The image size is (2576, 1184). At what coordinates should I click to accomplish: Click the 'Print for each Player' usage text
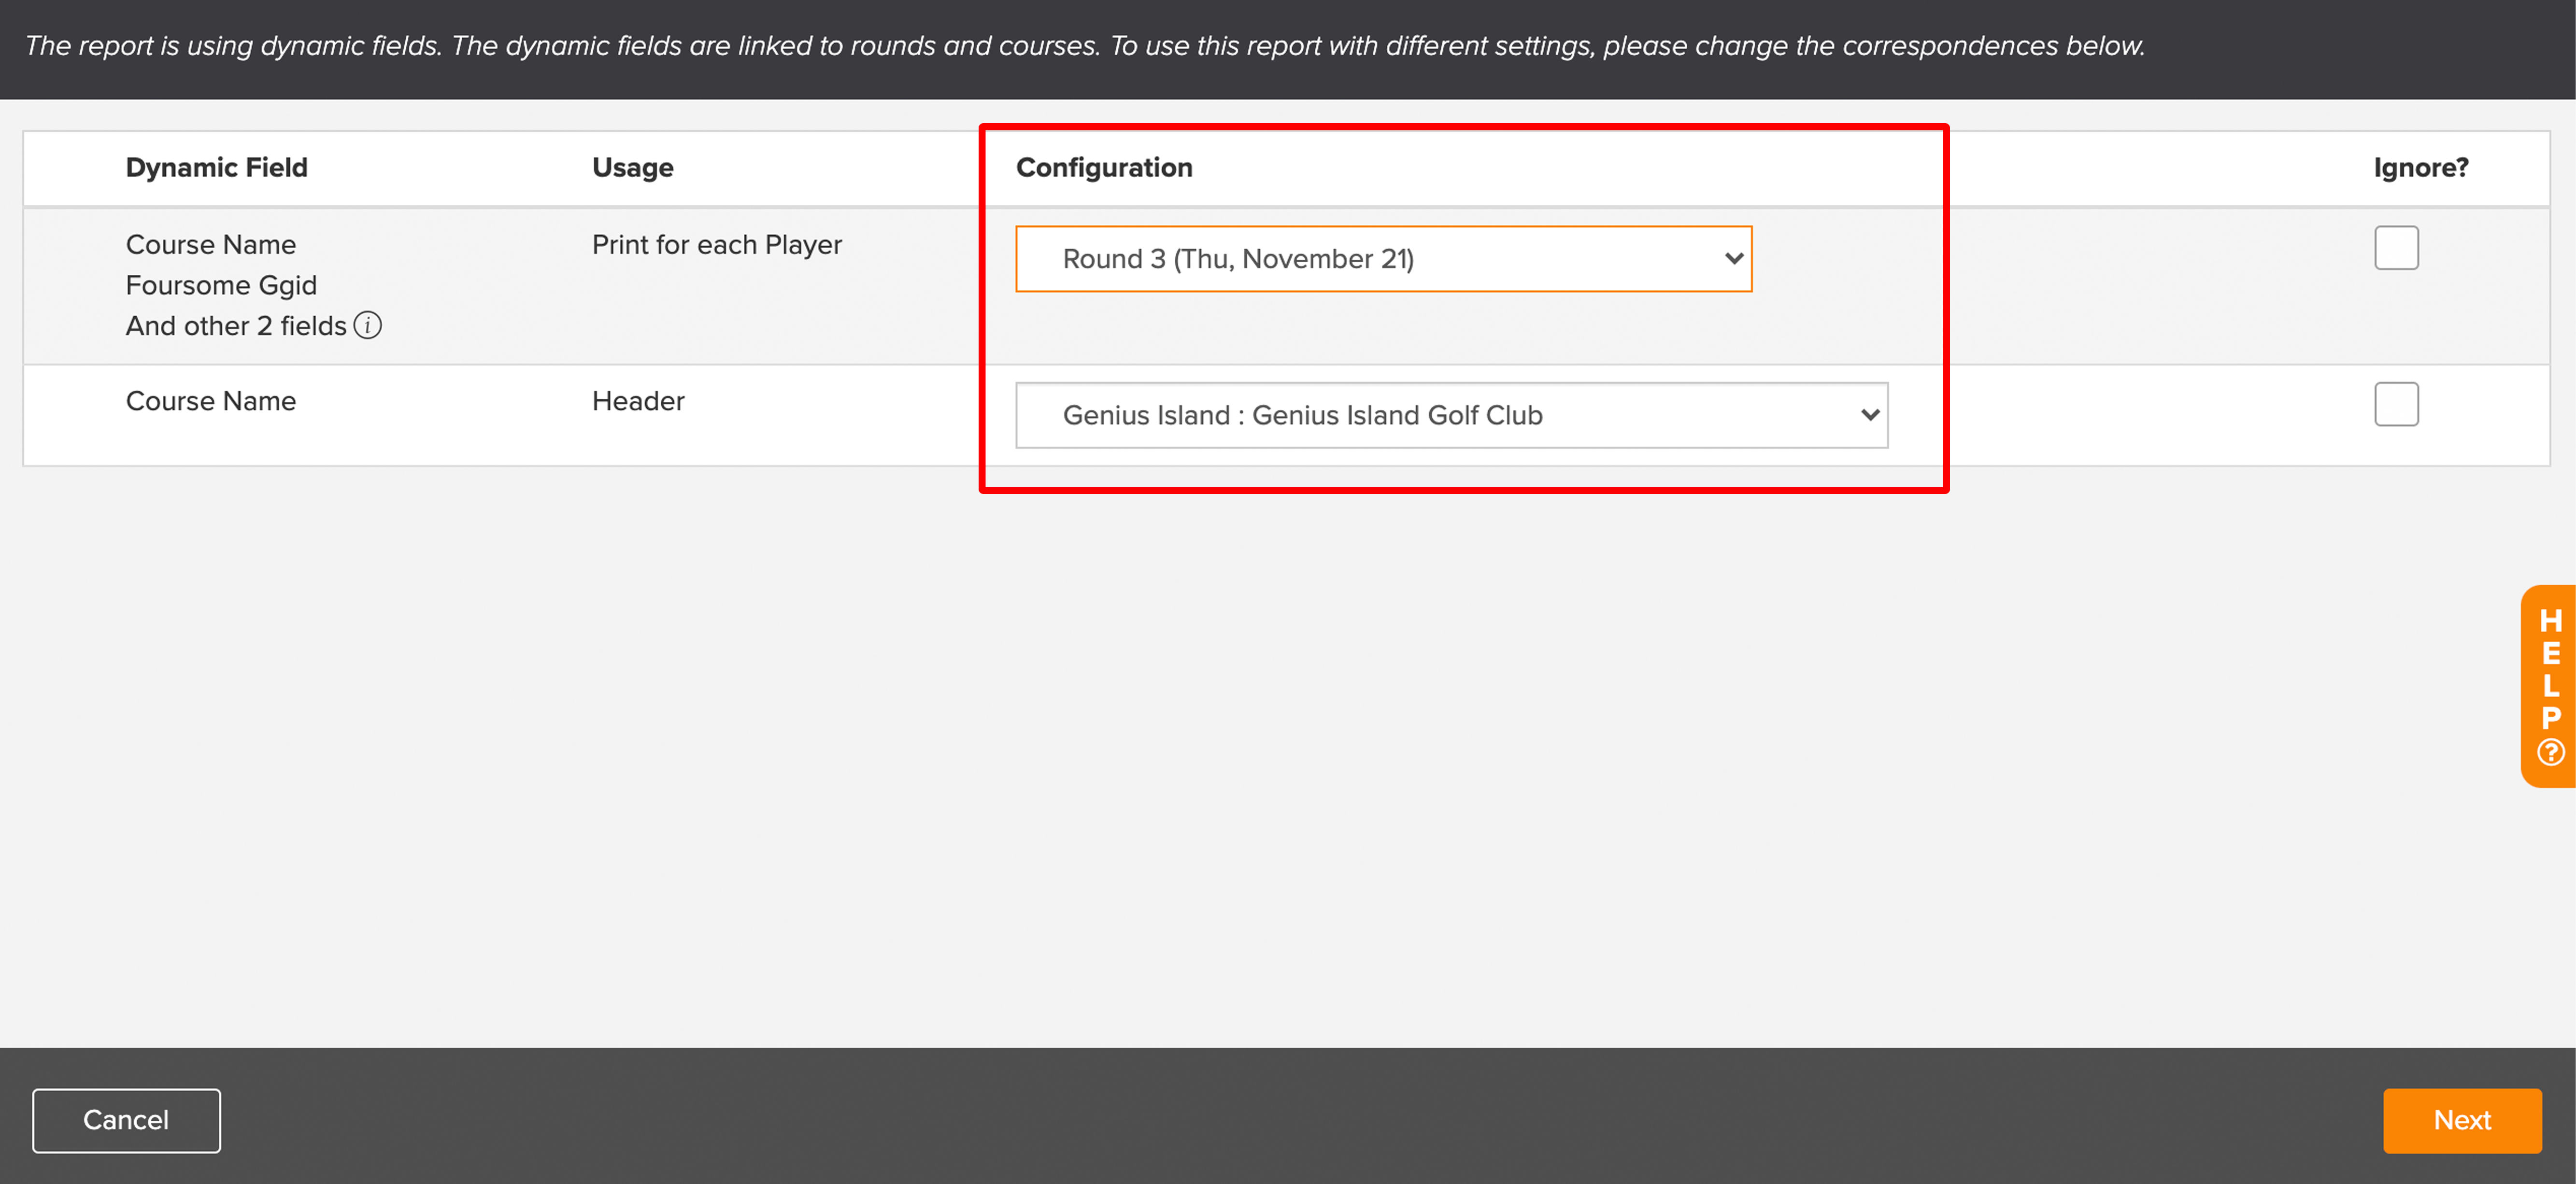tap(717, 245)
